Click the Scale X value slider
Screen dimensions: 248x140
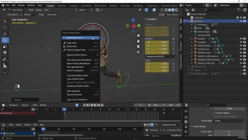(157, 64)
